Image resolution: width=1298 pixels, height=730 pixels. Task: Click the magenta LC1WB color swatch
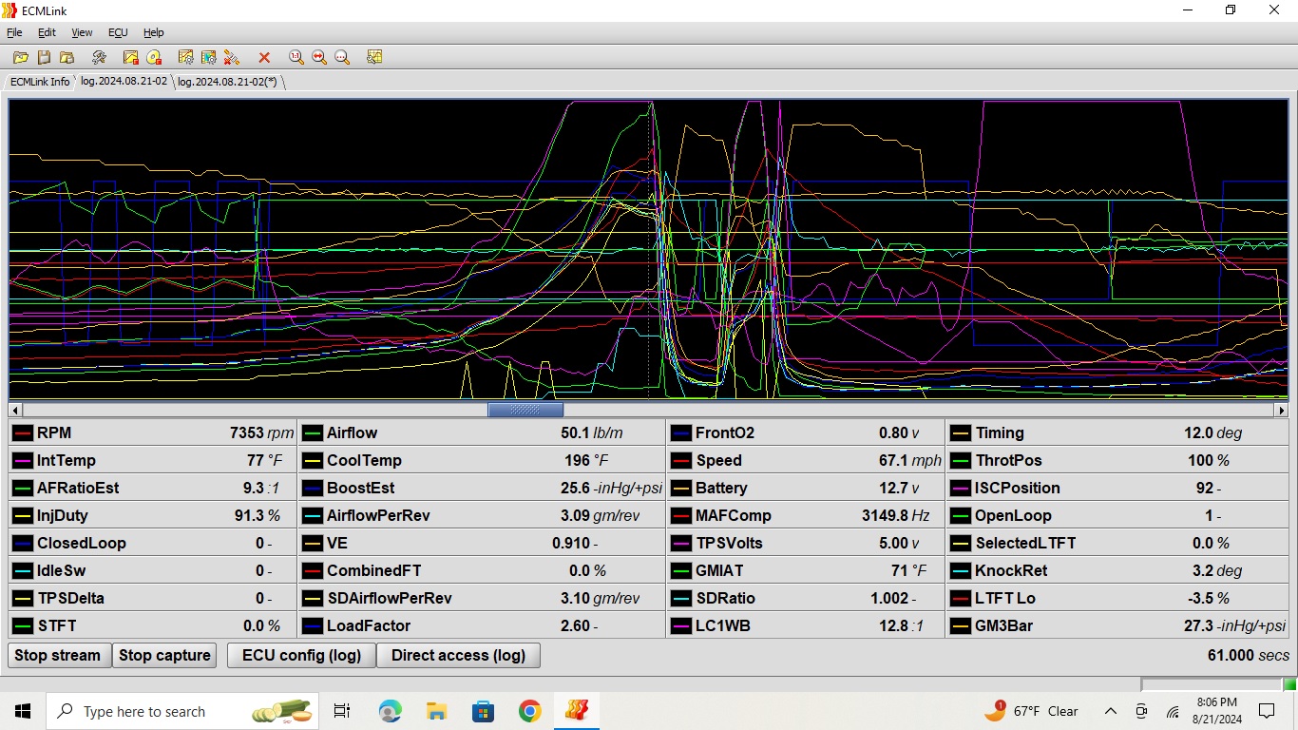(680, 626)
